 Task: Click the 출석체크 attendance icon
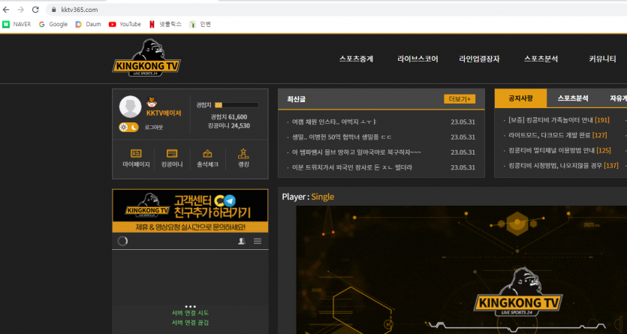point(207,154)
